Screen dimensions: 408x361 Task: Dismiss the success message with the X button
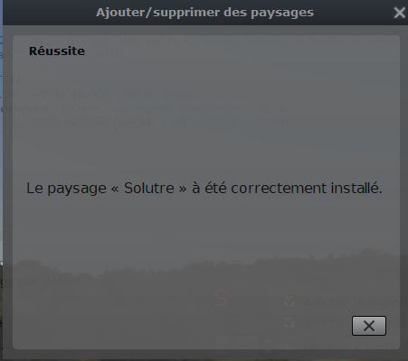(x=369, y=326)
